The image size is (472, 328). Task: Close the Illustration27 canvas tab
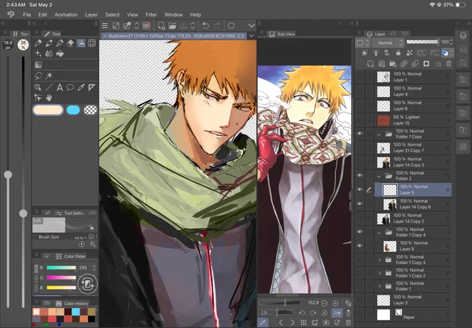pos(105,36)
